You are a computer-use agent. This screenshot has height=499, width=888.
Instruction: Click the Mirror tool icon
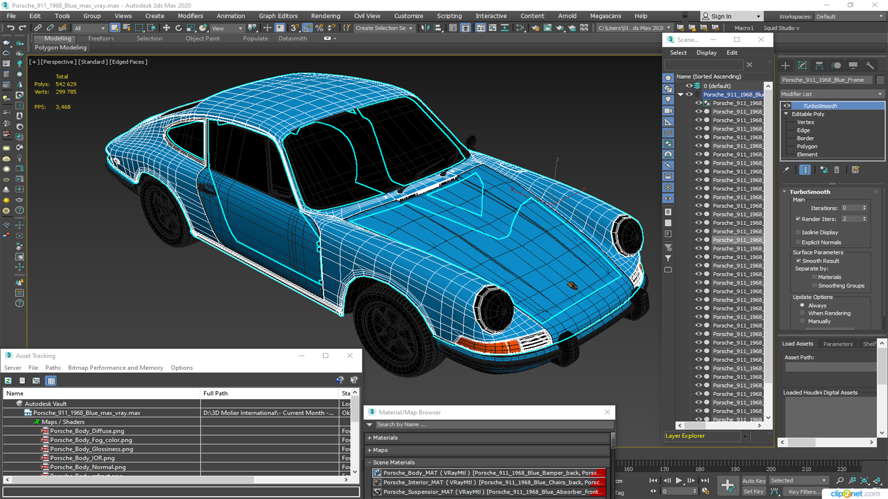pyautogui.click(x=425, y=28)
